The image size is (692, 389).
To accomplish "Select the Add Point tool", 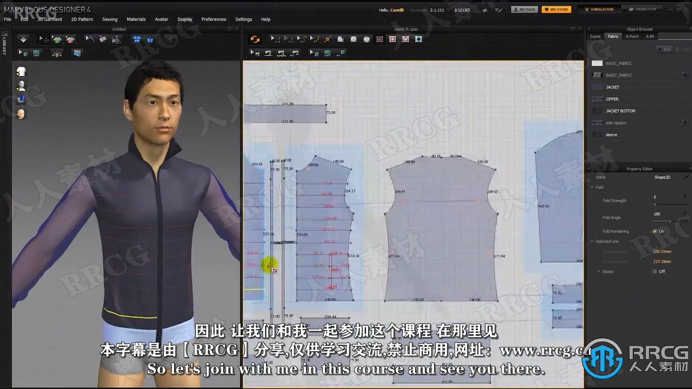I will pos(328,39).
